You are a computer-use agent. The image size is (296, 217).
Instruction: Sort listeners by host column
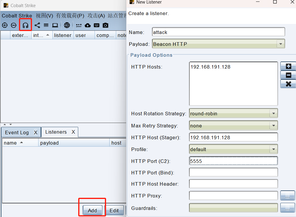118,143
